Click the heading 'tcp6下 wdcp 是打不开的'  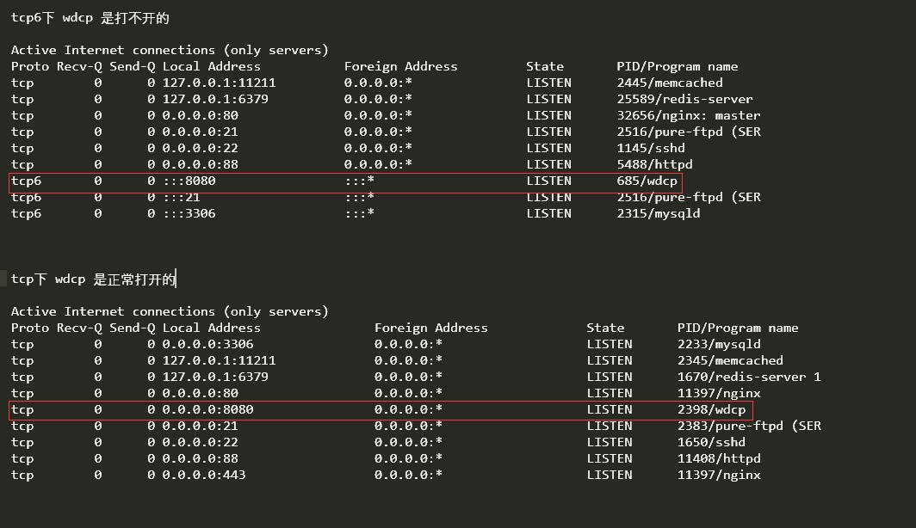point(90,18)
